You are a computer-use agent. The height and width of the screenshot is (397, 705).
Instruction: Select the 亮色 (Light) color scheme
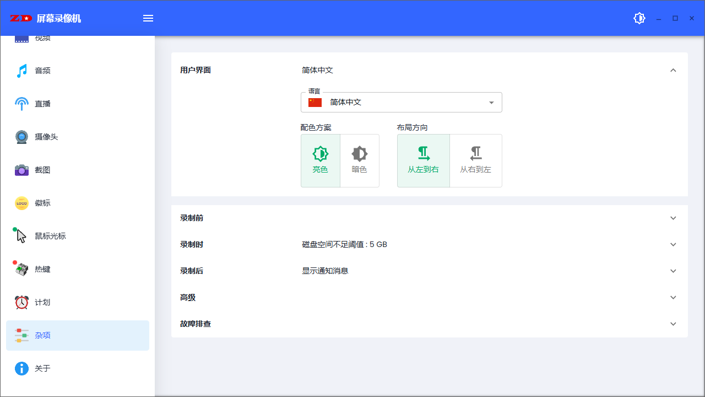tap(321, 160)
